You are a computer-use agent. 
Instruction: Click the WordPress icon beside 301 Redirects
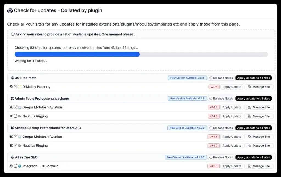click(13, 78)
